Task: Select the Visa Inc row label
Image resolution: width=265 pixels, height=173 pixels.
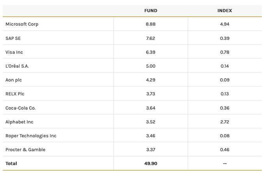Action: pos(14,52)
